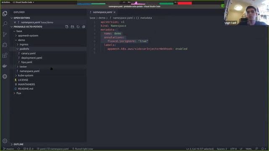This screenshot has height=151, width=269.
Task: Change end-of-line sequence LF
Action: pos(241,149)
